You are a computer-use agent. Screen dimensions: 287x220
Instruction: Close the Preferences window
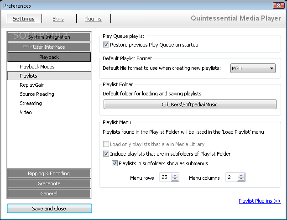[279, 5]
